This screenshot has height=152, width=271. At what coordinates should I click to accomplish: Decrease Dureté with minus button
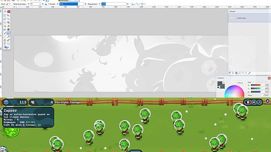coord(58,4)
